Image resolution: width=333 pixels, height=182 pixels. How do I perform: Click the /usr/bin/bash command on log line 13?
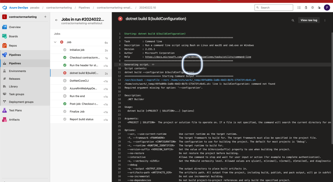coord(190,80)
